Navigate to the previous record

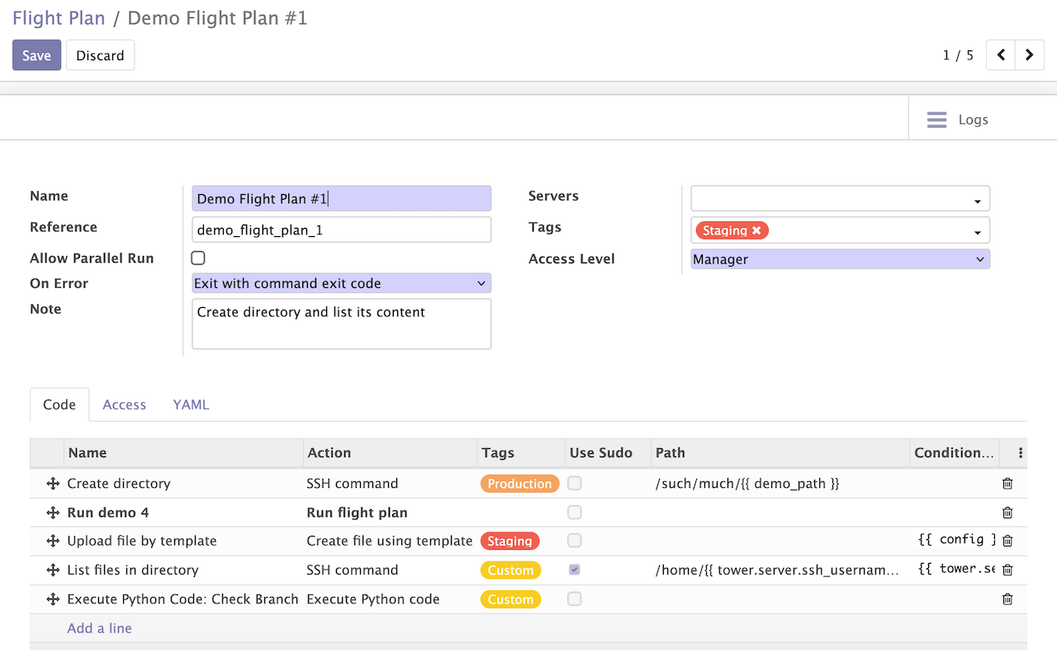(x=1000, y=54)
